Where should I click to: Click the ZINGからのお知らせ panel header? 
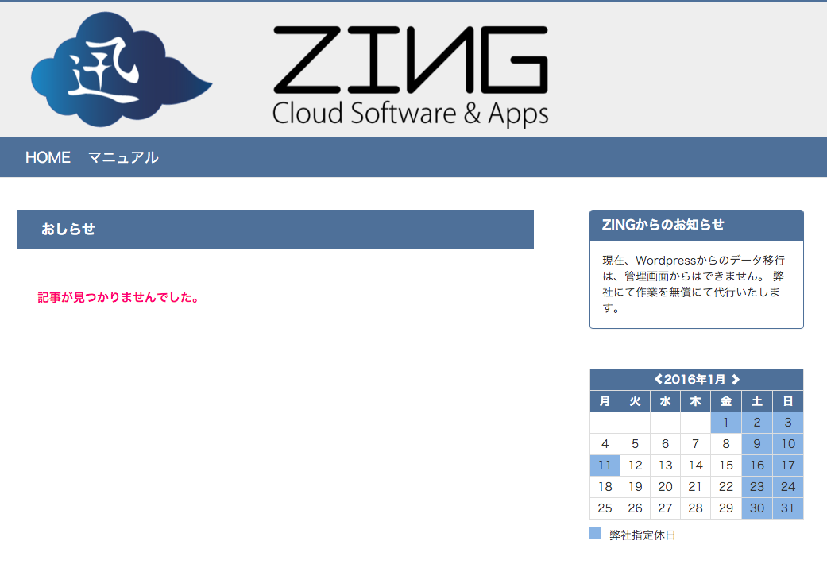point(696,225)
